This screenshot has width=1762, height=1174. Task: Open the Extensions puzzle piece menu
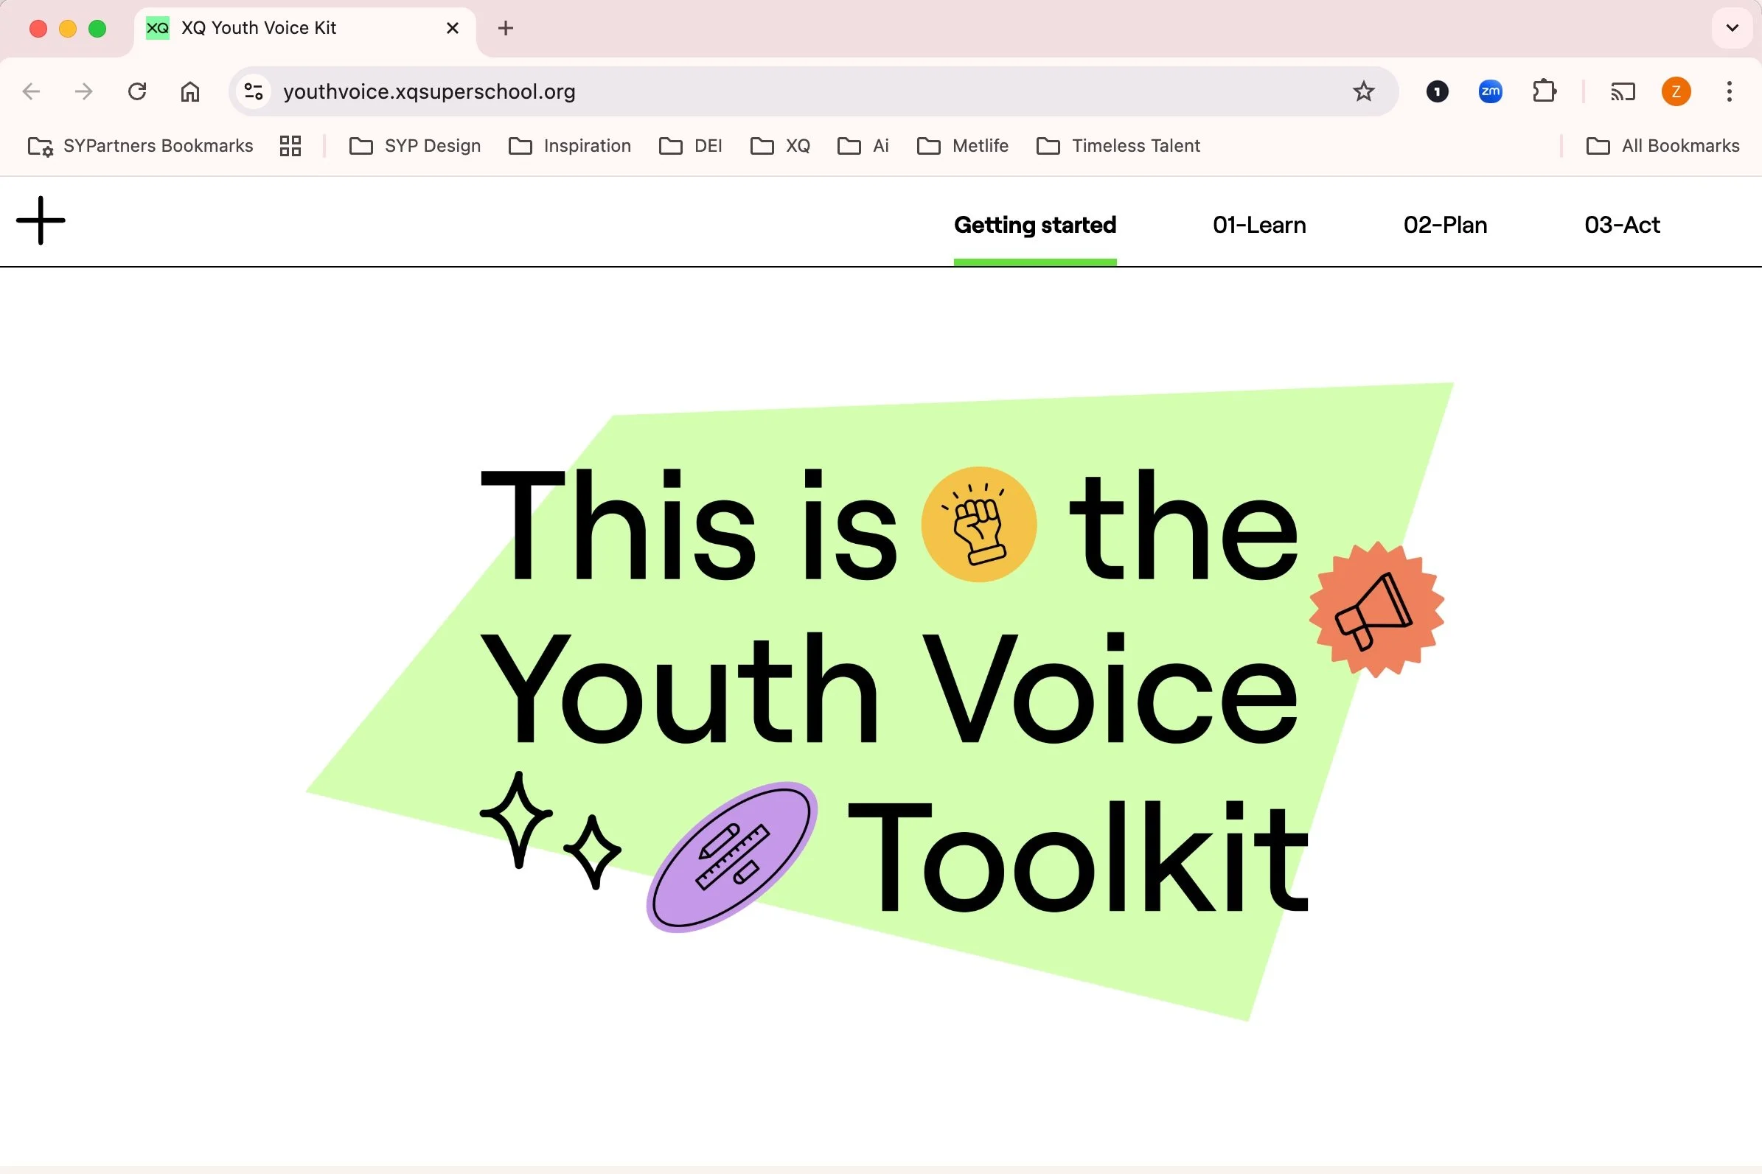click(x=1543, y=91)
